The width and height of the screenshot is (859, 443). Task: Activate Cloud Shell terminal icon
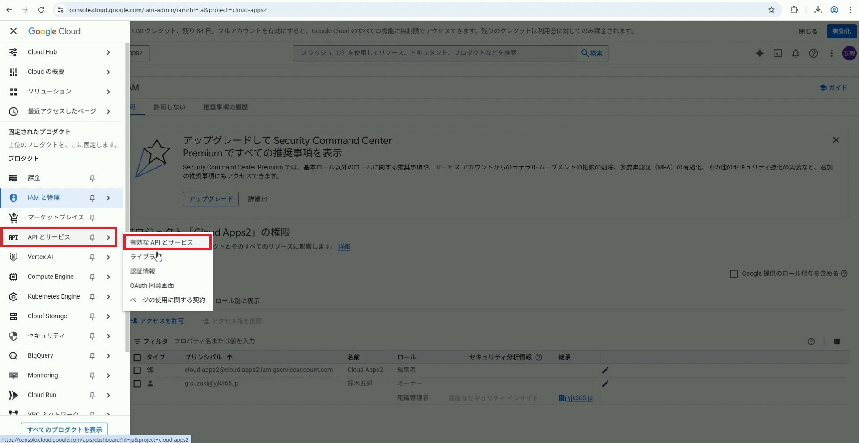778,53
